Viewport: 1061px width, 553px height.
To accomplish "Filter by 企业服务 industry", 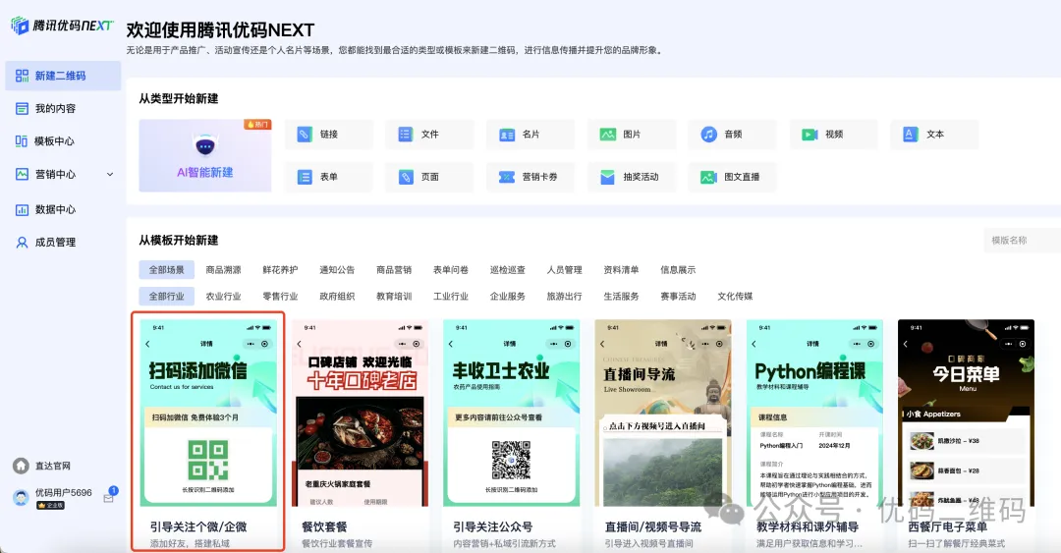I will pos(508,296).
